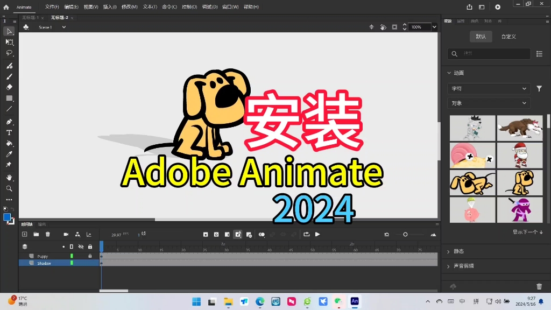Toggle onion skin in timeline
The image size is (551, 310).
click(x=262, y=235)
